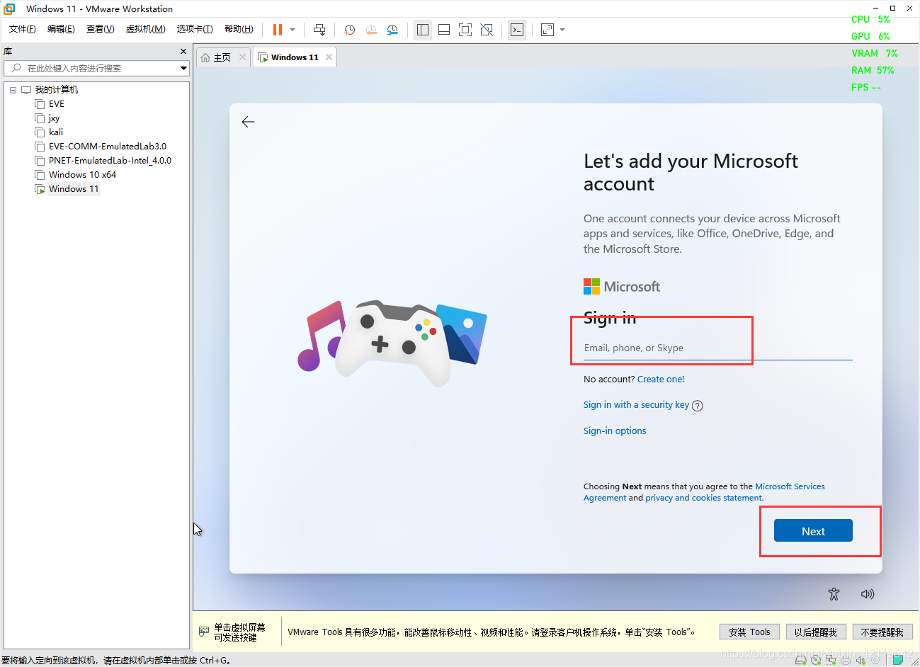Click the 安装 Tools button
The image size is (920, 667).
pos(749,632)
